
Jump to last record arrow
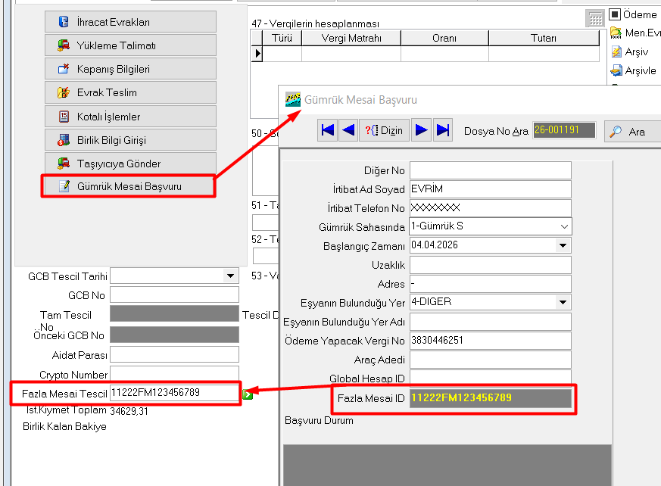click(443, 130)
